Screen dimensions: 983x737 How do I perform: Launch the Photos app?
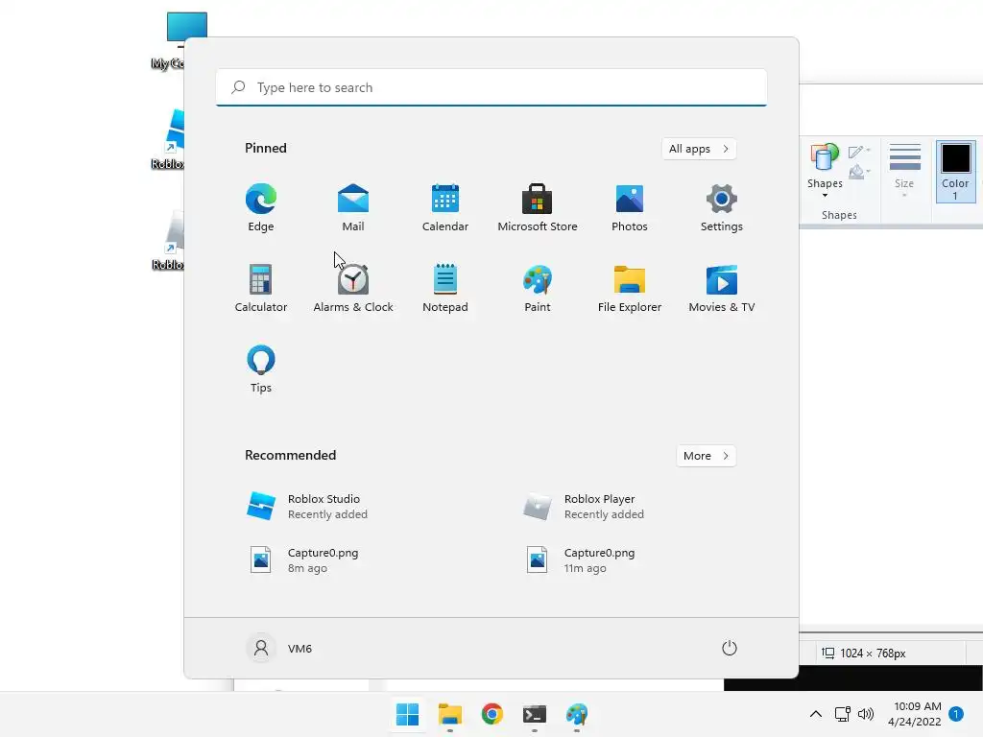click(630, 207)
